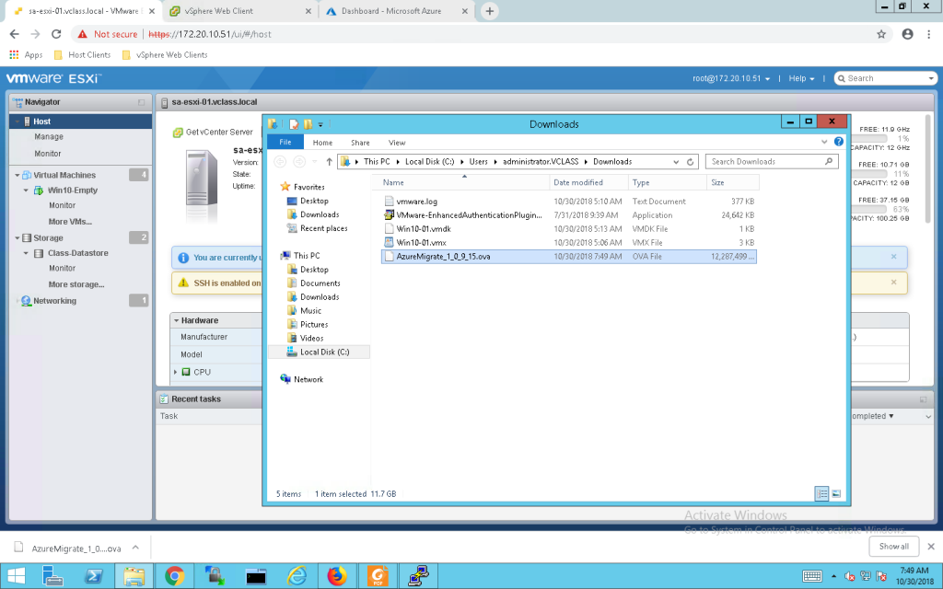Collapse the Storage tree node
Screen dimensions: 943x589
pyautogui.click(x=17, y=238)
